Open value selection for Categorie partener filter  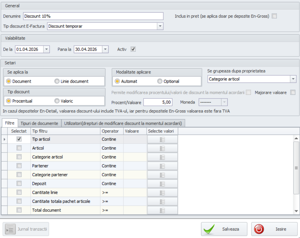click(162, 175)
